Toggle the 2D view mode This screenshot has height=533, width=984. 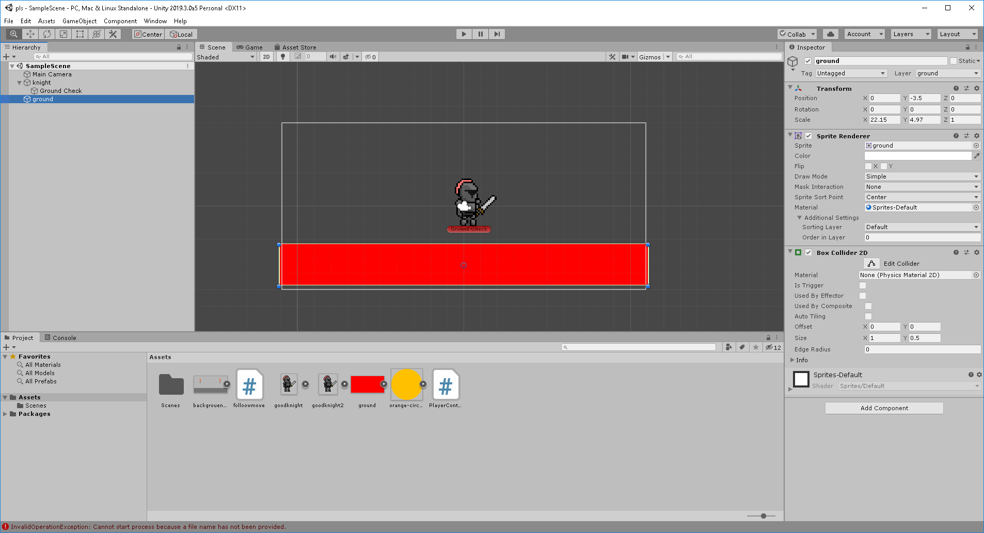coord(266,57)
